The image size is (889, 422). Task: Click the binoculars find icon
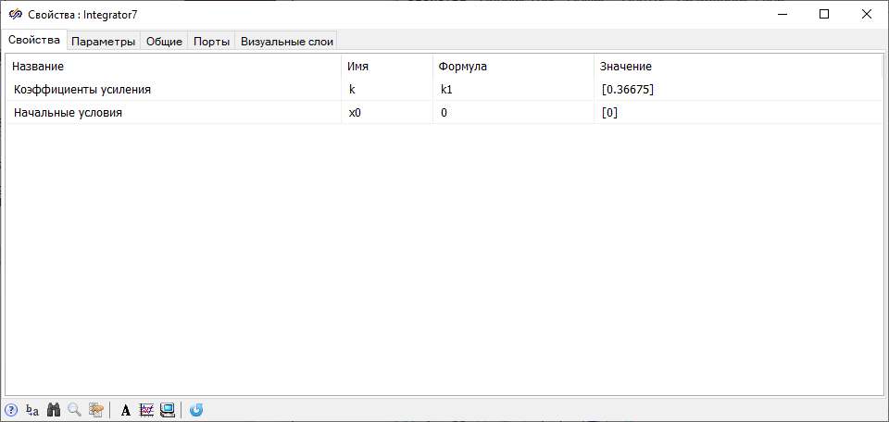point(54,410)
